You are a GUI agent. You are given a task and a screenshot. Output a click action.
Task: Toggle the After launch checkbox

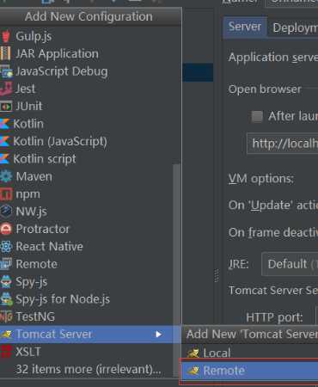(x=257, y=116)
